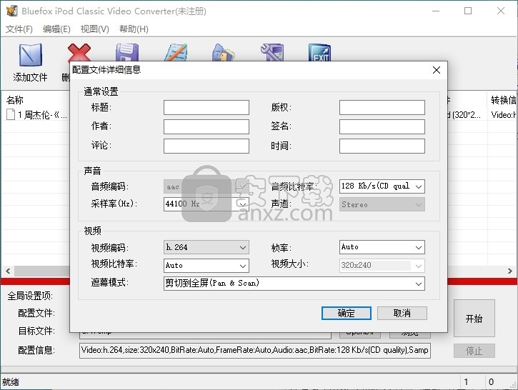The width and height of the screenshot is (518, 390).
Task: Open the 音频比特率 128 Kb/s dropdown
Action: click(x=382, y=186)
